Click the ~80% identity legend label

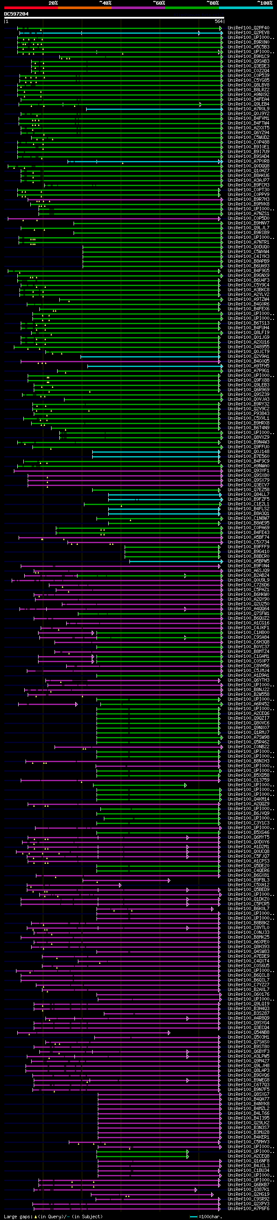[x=212, y=3]
